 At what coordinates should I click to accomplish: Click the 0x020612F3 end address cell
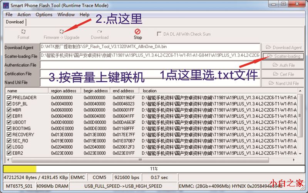point(124,147)
